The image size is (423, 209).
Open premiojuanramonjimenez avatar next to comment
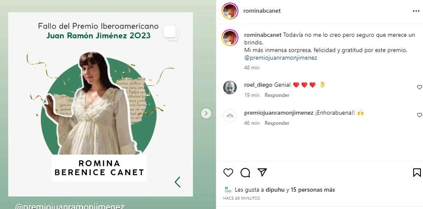(x=230, y=115)
